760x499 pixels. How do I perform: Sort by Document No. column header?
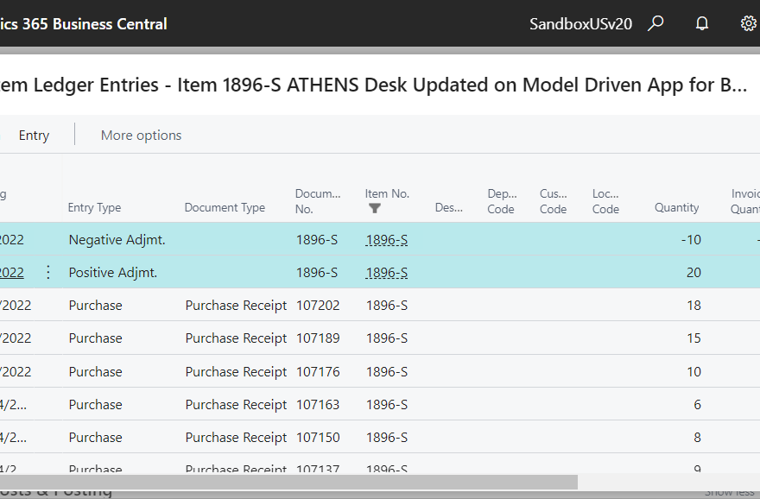[318, 201]
